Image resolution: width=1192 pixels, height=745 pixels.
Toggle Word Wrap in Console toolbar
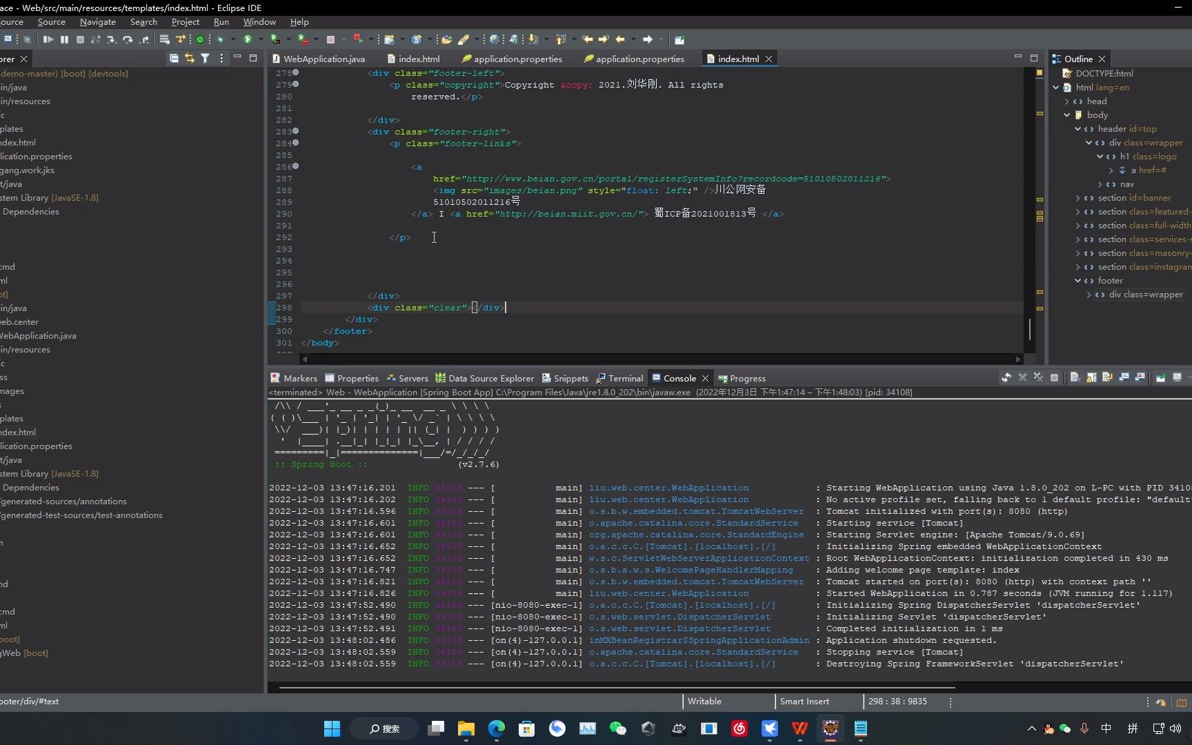click(x=1108, y=377)
